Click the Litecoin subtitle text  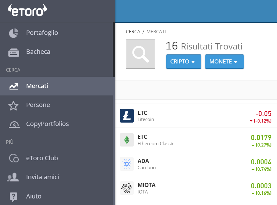pos(146,120)
